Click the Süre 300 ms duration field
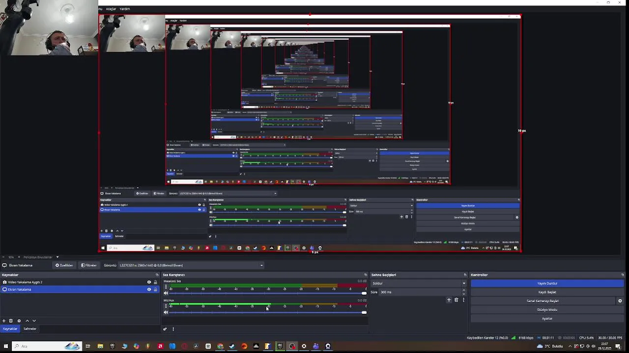The image size is (629, 353). (419, 292)
